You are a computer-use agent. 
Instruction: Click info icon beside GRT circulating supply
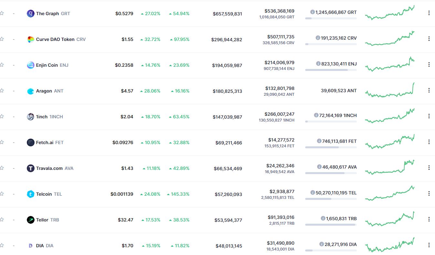pyautogui.click(x=312, y=12)
